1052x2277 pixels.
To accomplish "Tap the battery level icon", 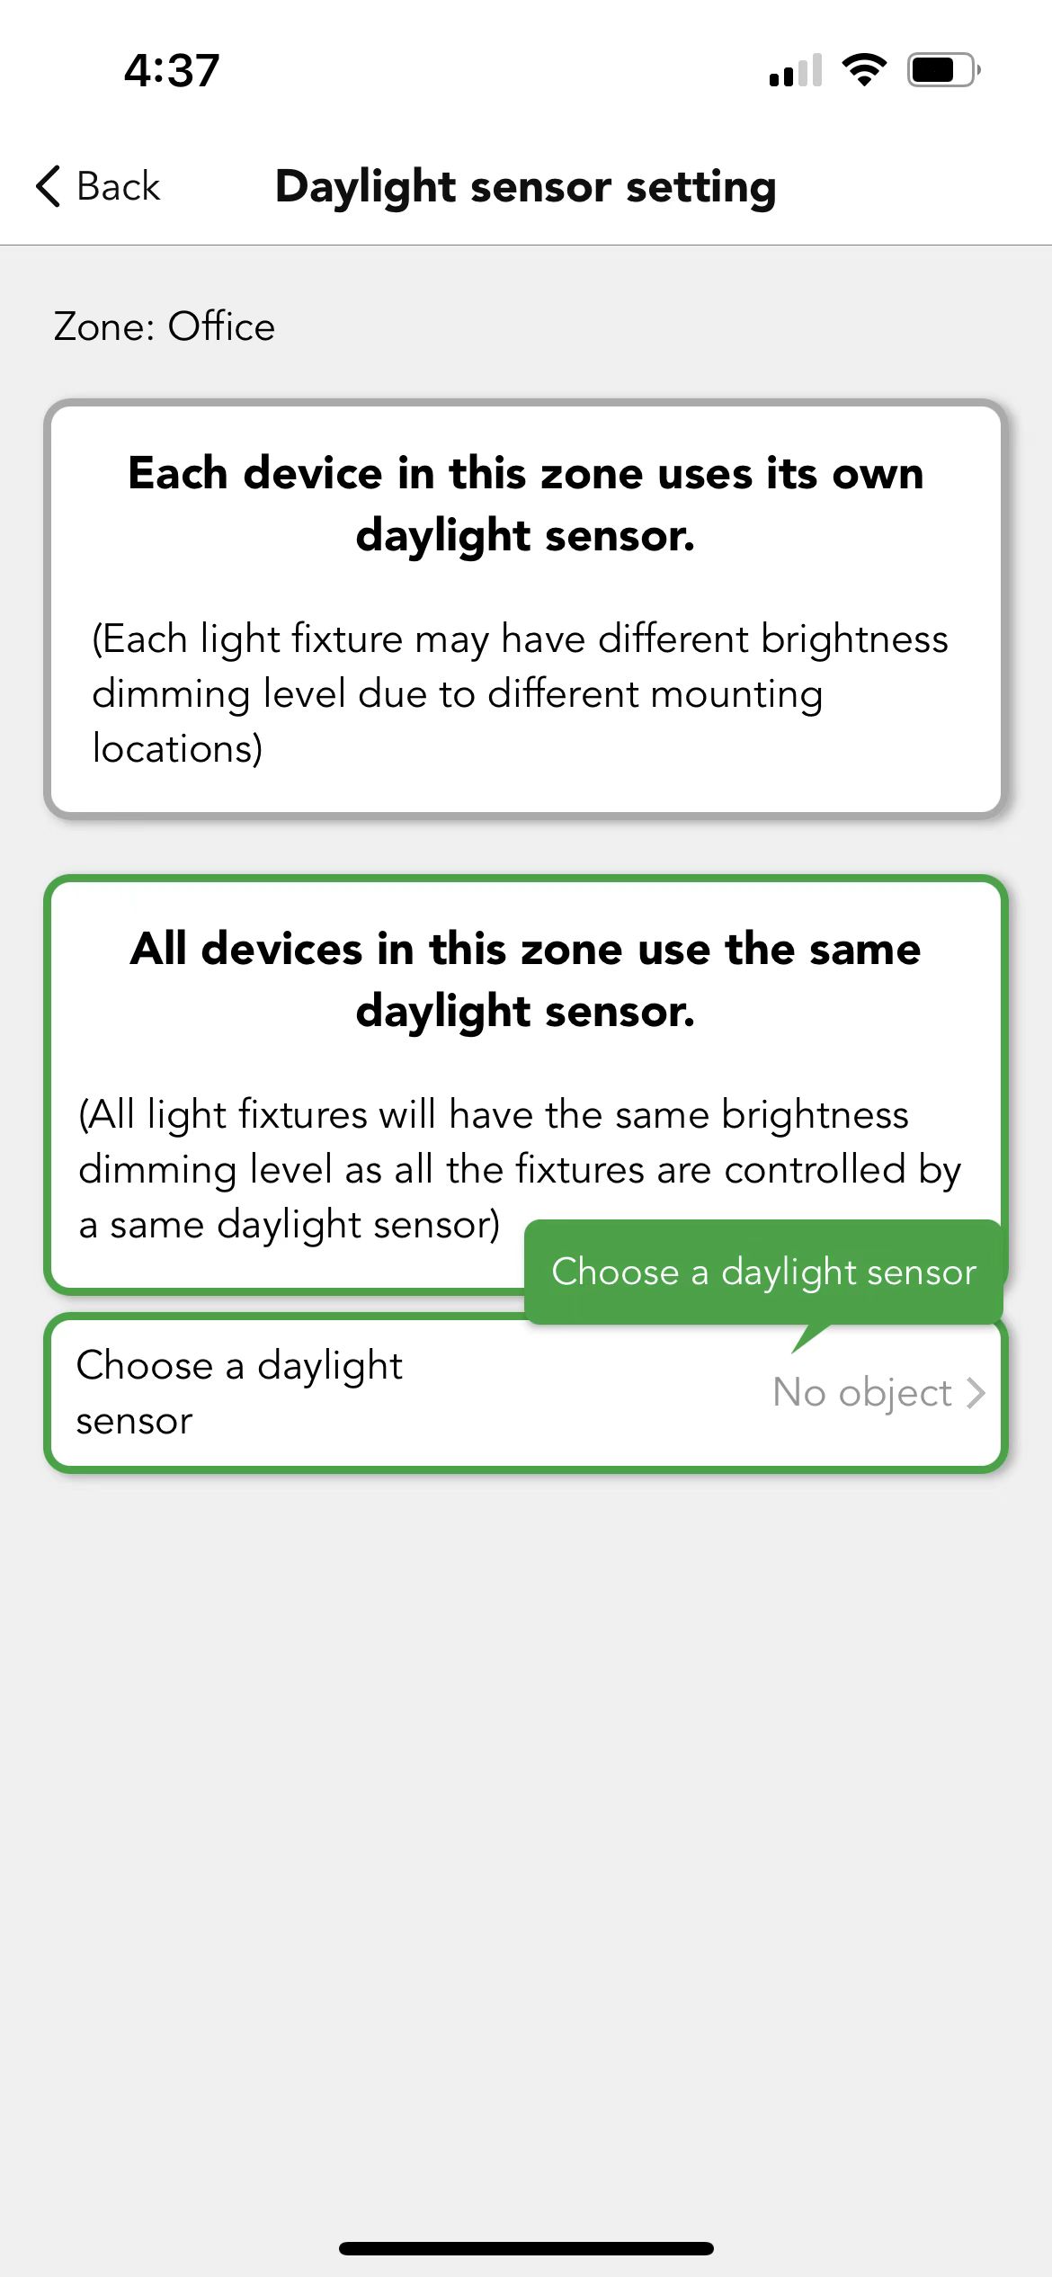I will pyautogui.click(x=943, y=69).
